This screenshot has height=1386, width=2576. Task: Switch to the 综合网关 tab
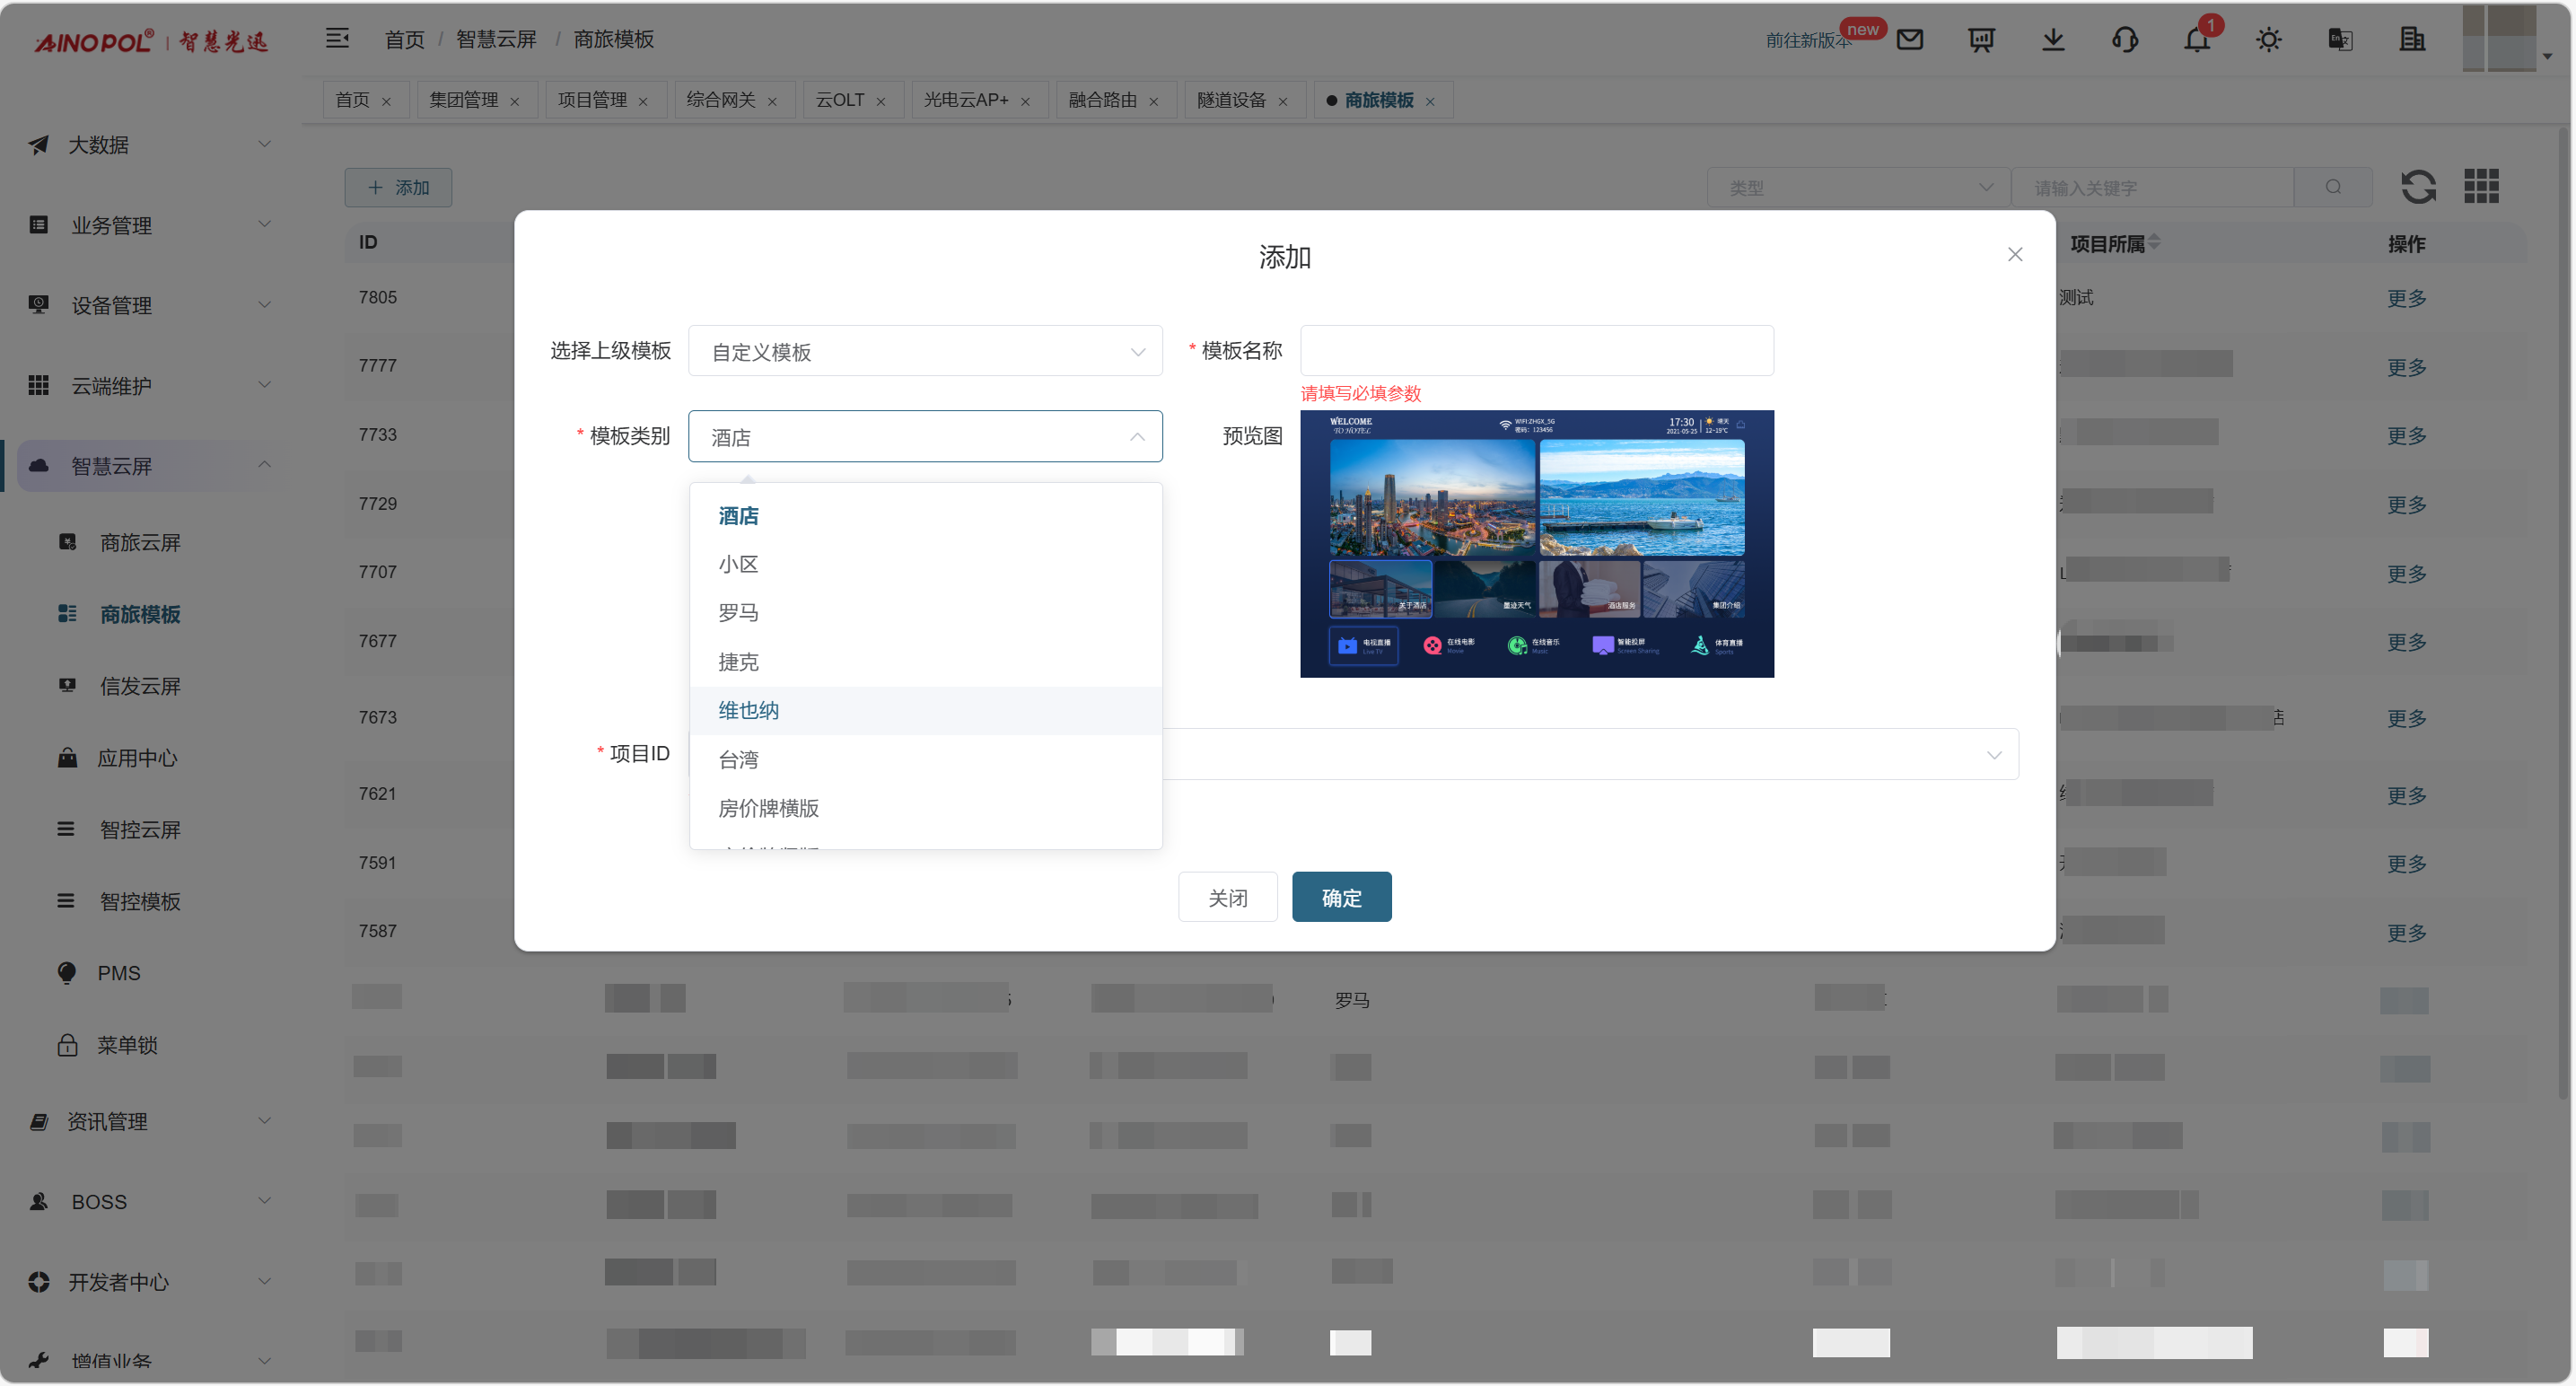[x=720, y=100]
